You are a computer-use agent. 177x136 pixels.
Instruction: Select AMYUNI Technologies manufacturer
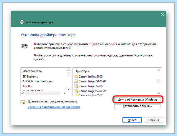37,81
